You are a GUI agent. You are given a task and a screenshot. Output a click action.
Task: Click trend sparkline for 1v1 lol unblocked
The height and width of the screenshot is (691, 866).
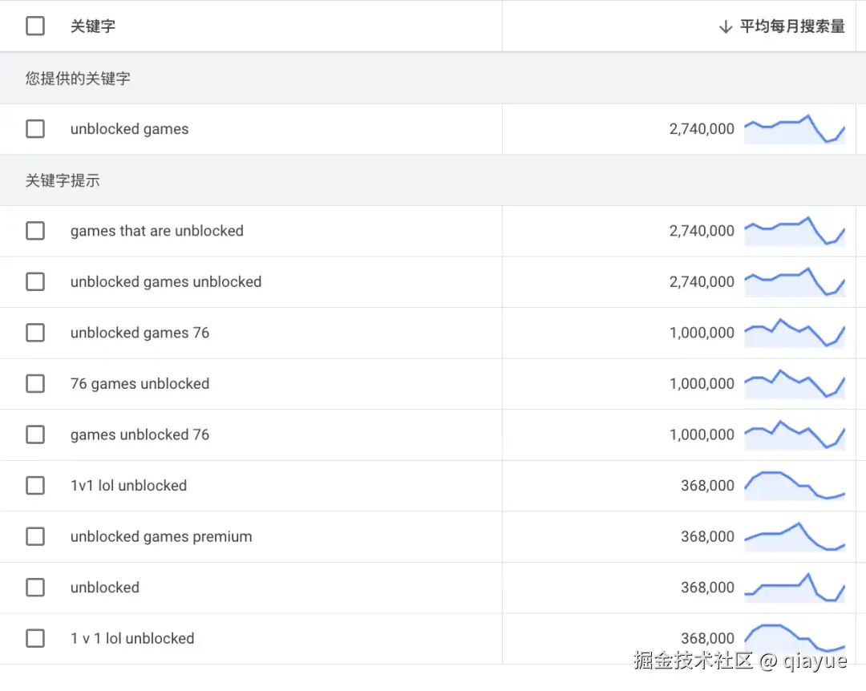794,486
